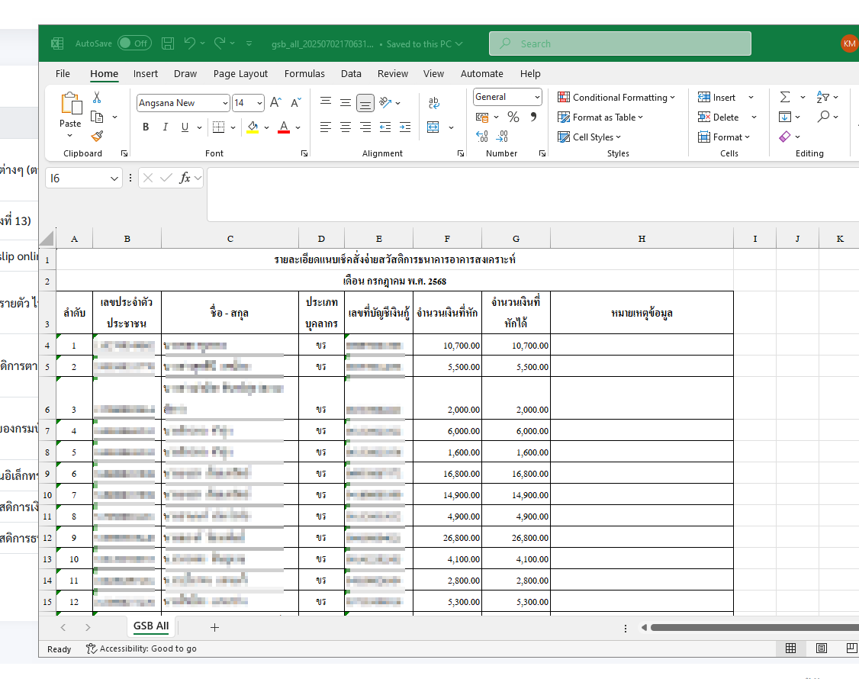
Task: Apply yellow fill color to cell
Action: [x=253, y=127]
